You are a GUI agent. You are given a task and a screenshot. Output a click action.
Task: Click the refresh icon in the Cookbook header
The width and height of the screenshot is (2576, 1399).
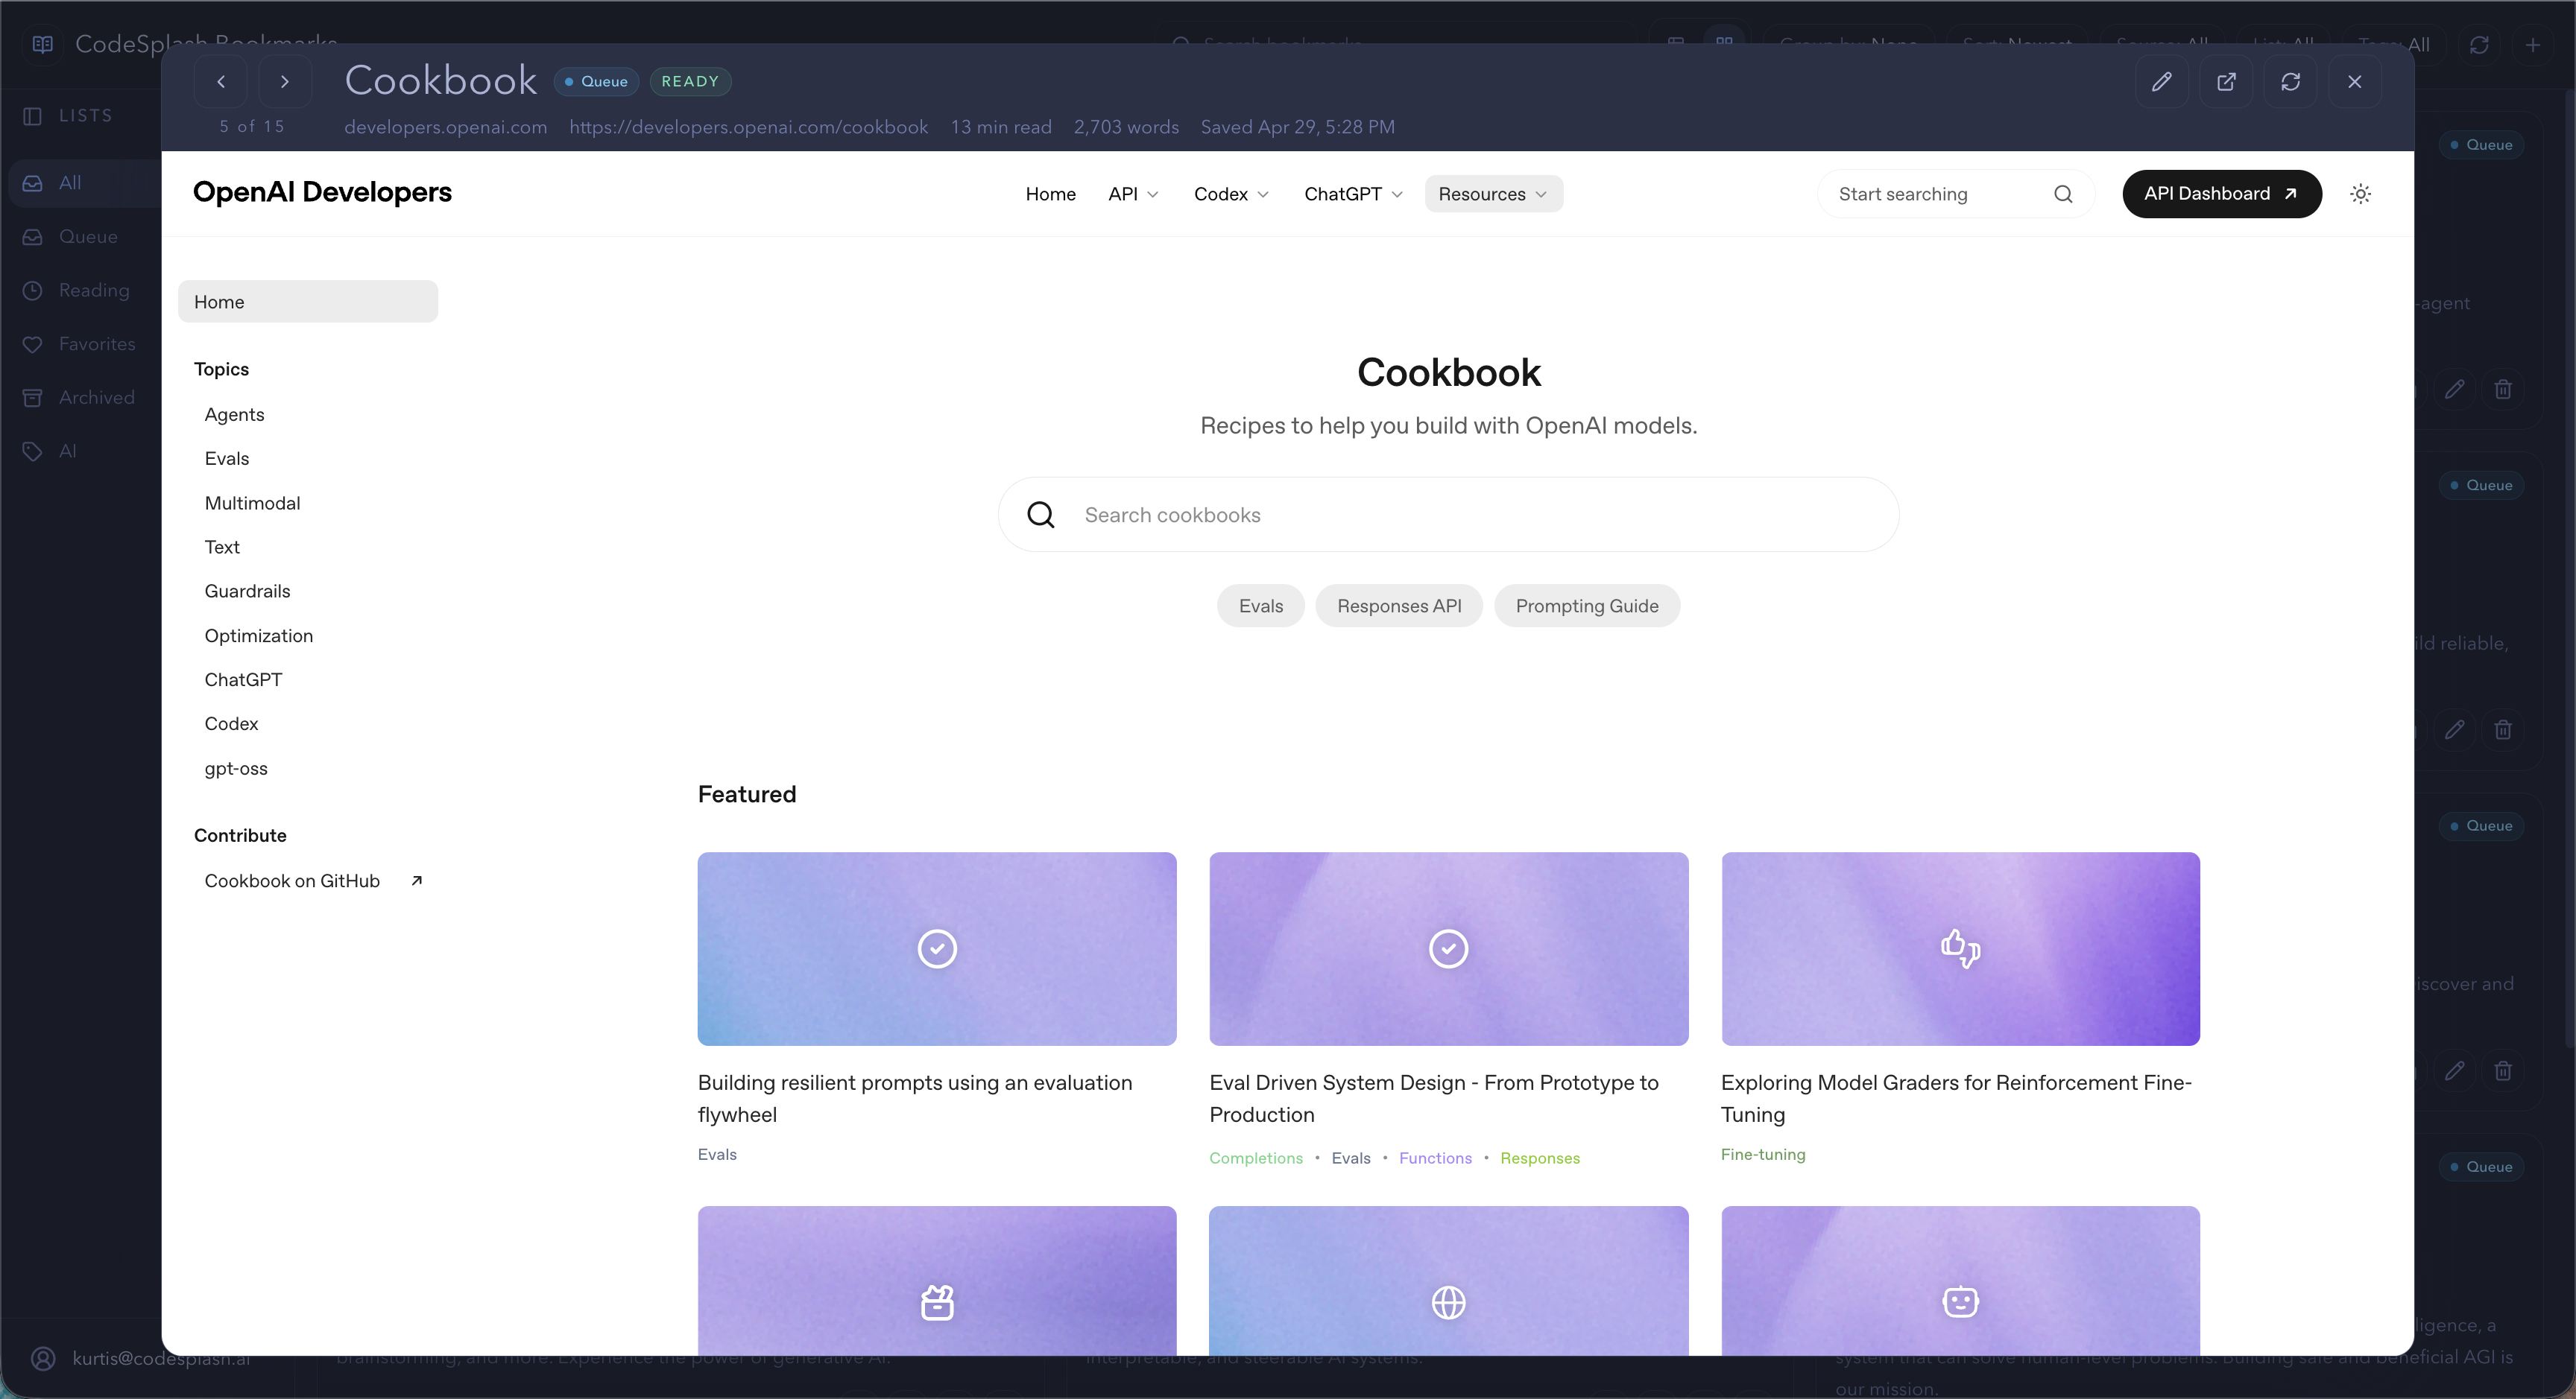pyautogui.click(x=2291, y=82)
